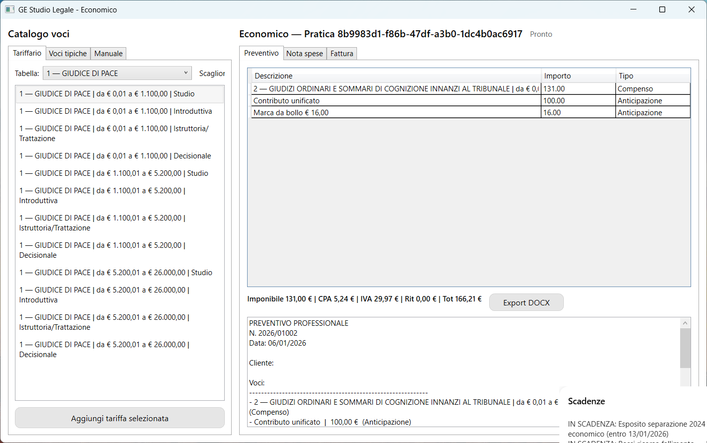The width and height of the screenshot is (707, 443).
Task: Click the app icon in title bar
Action: point(9,9)
